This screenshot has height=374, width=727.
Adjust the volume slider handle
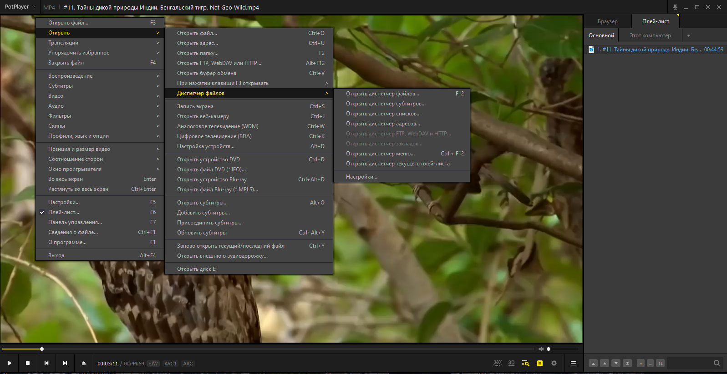(549, 349)
